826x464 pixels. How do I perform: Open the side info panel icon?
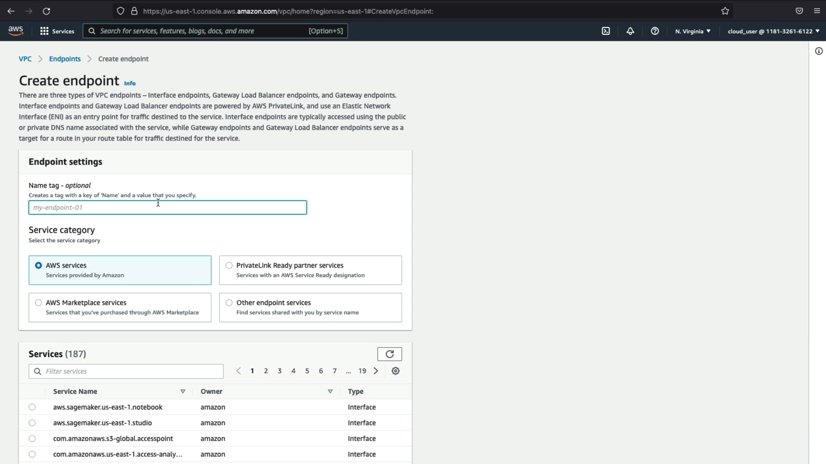pyautogui.click(x=819, y=51)
